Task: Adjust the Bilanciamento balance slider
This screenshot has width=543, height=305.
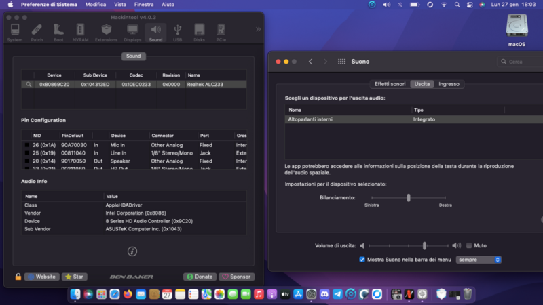Action: [409, 198]
